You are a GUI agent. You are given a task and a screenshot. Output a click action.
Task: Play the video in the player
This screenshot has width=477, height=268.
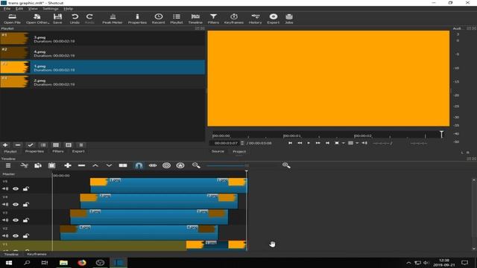[x=309, y=143]
